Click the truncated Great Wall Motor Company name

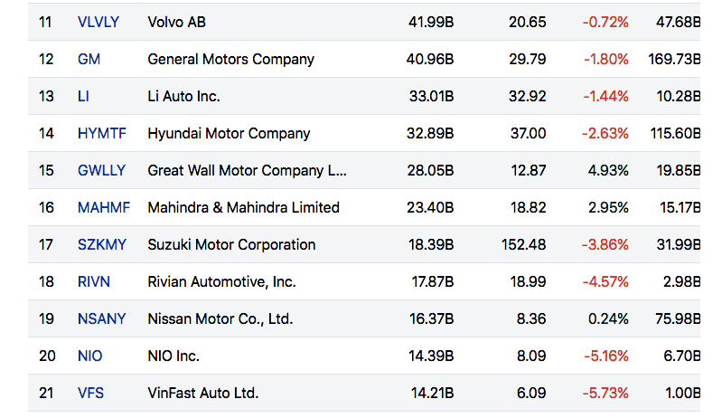coord(247,170)
